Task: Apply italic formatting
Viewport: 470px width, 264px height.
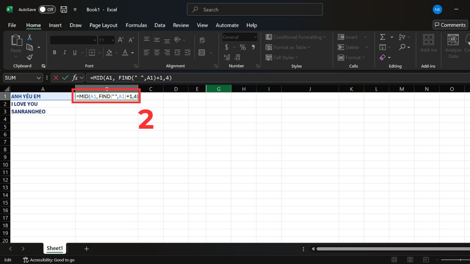Action: [x=64, y=52]
